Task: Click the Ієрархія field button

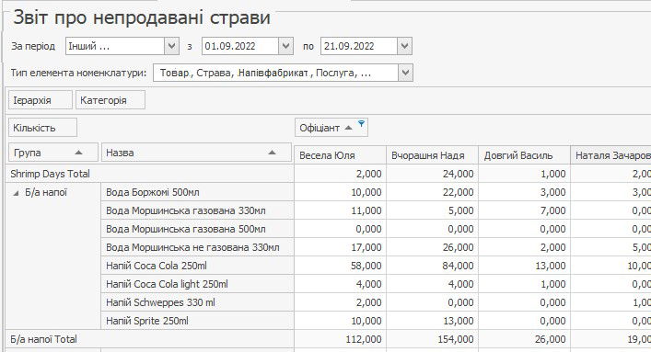Action: [x=41, y=100]
